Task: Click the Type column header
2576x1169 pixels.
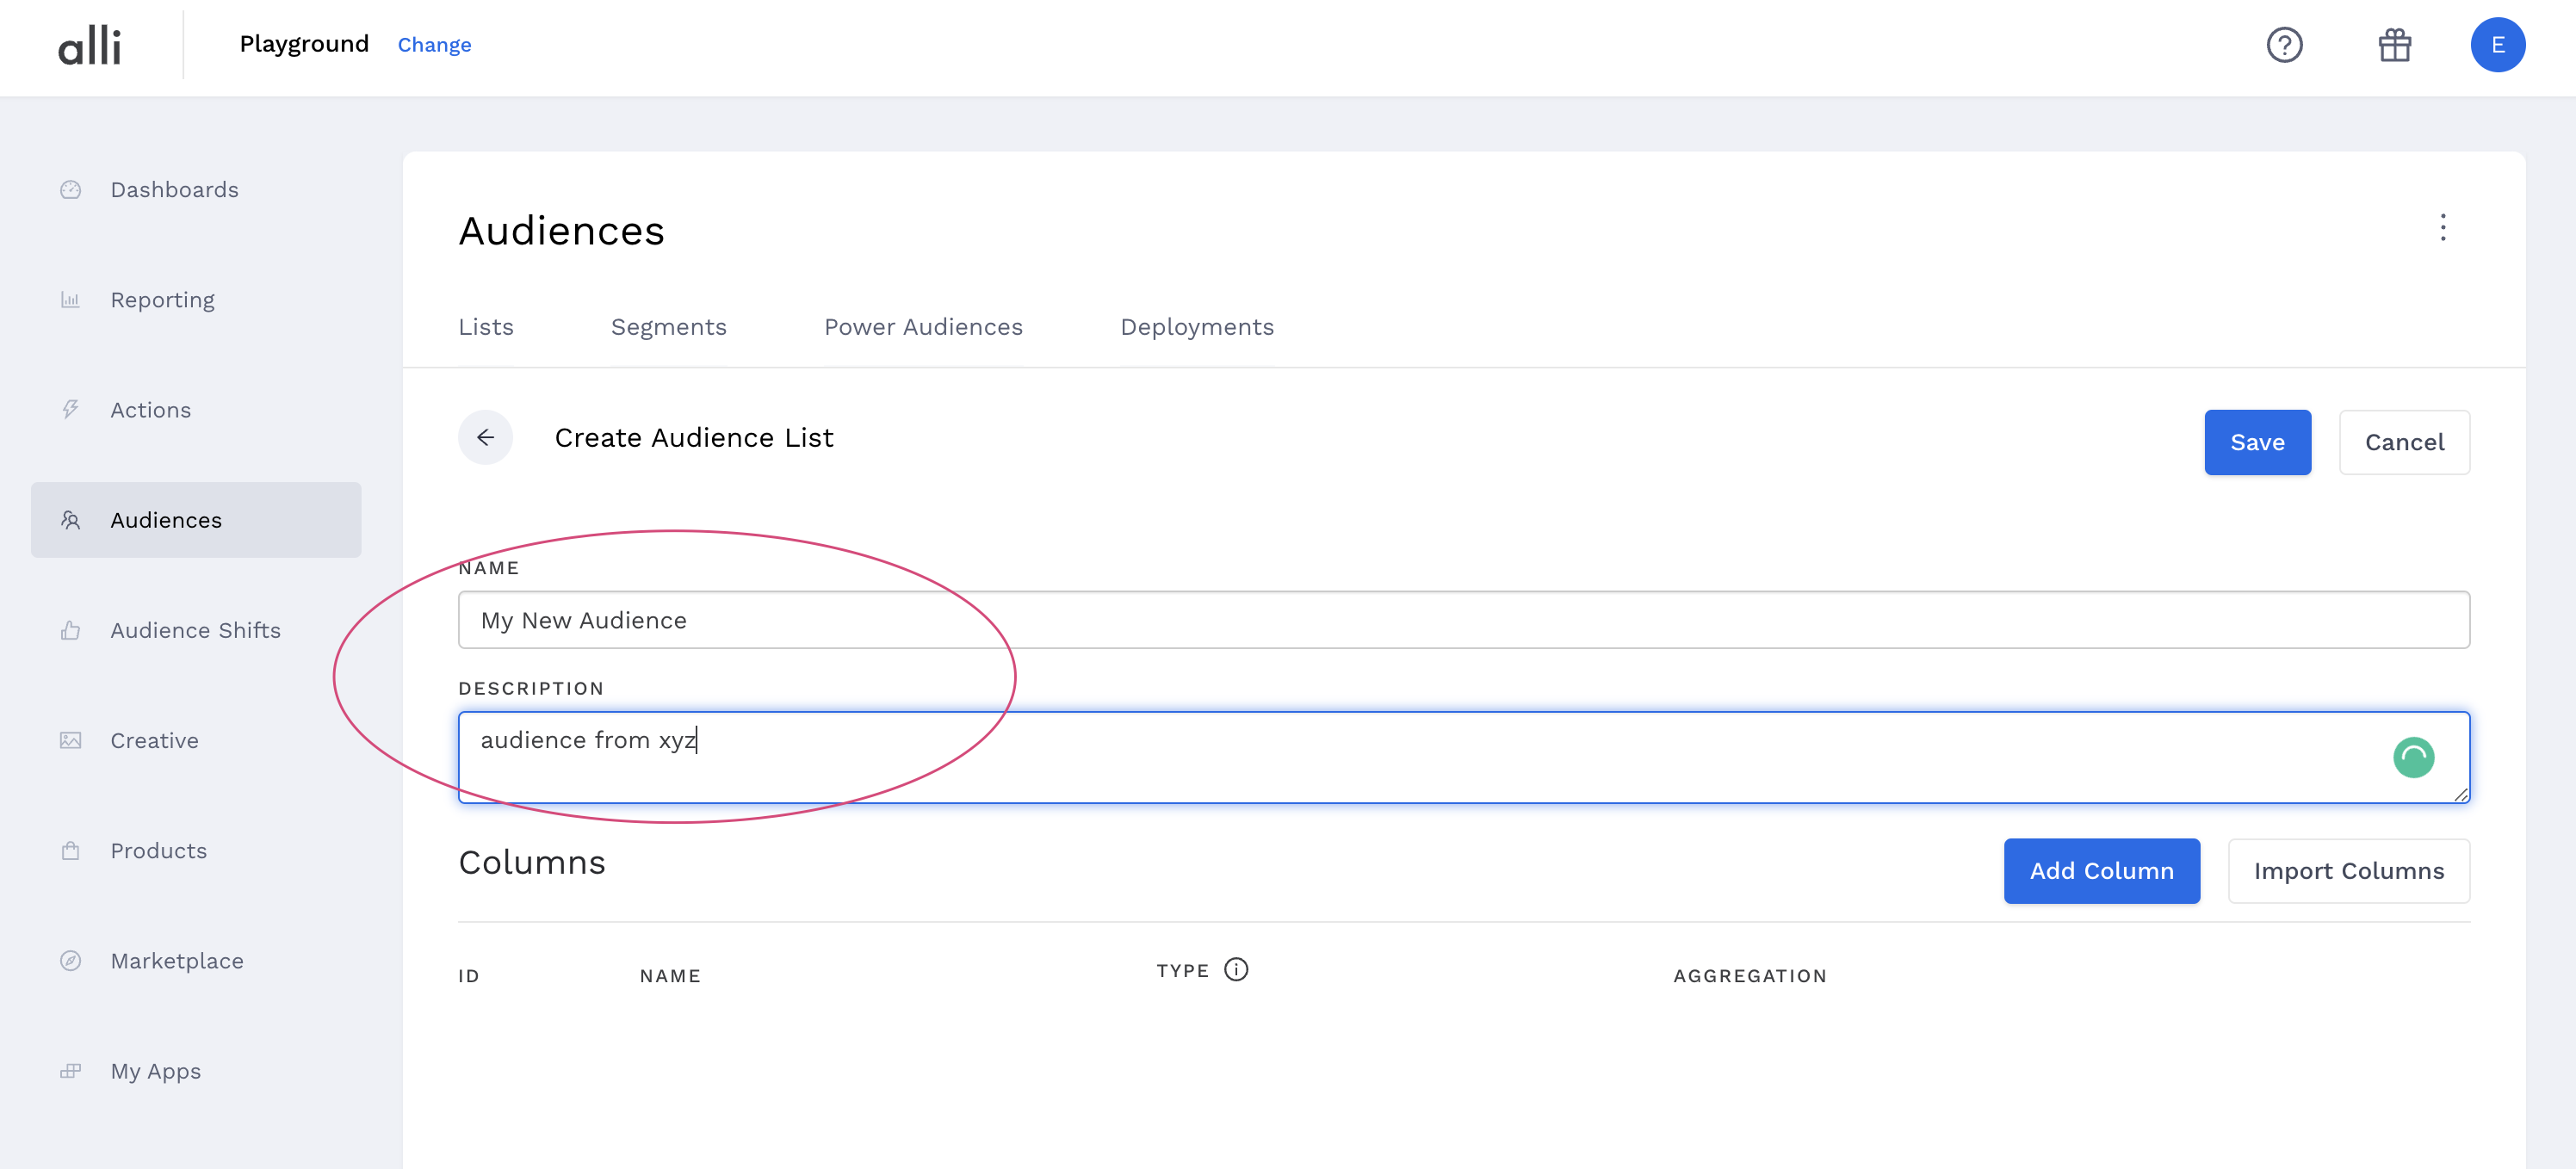Action: pos(1183,971)
